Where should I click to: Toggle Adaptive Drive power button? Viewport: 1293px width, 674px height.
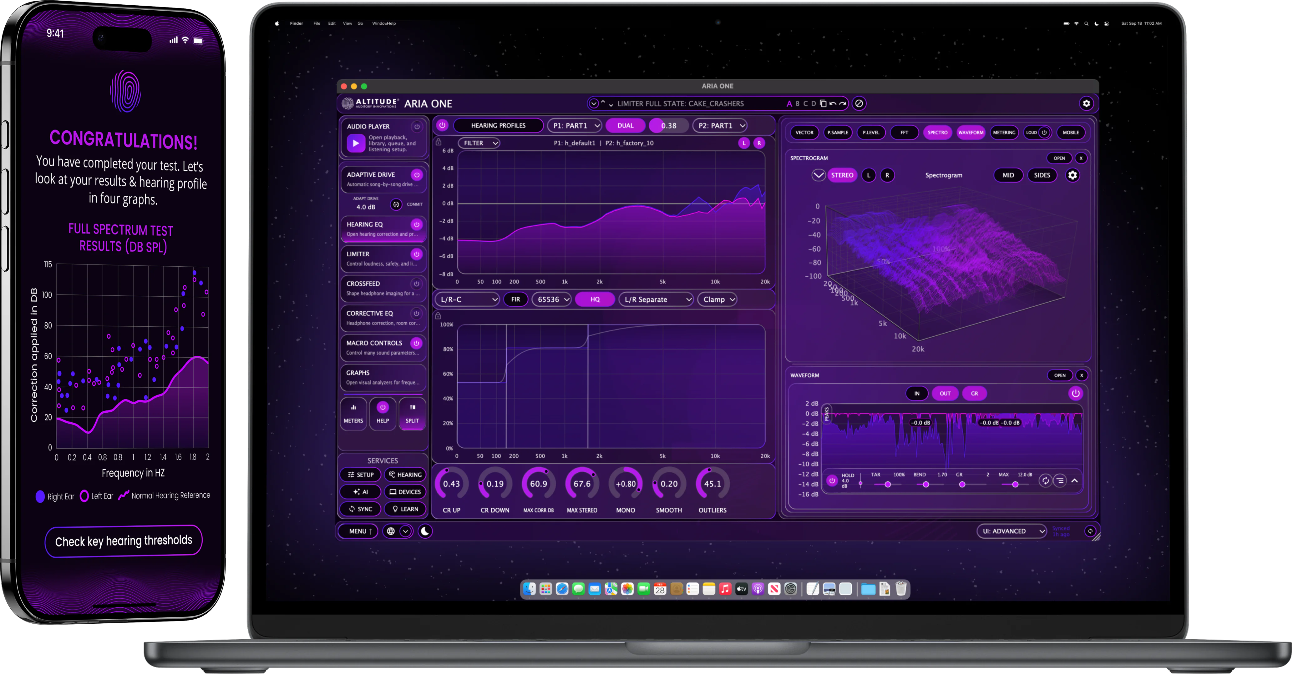[x=417, y=175]
